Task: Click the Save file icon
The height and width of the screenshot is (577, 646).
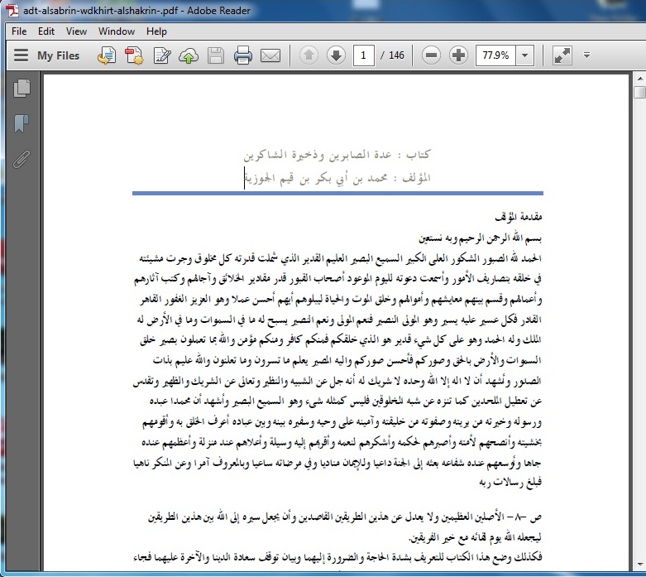Action: coord(215,55)
